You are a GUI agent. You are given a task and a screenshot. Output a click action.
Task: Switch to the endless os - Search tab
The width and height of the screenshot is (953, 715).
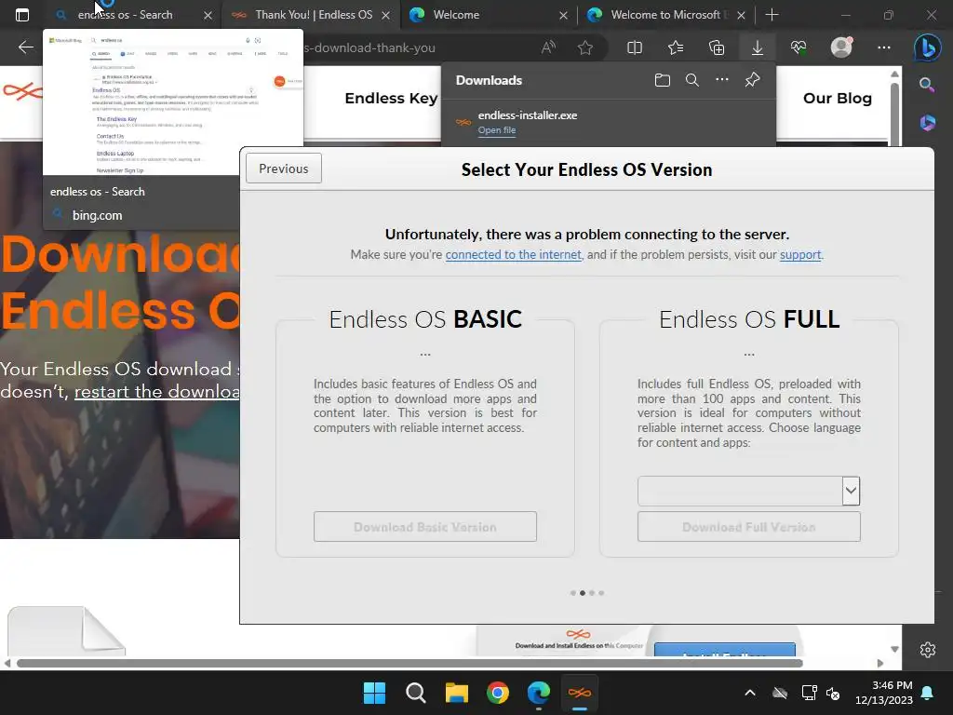125,15
